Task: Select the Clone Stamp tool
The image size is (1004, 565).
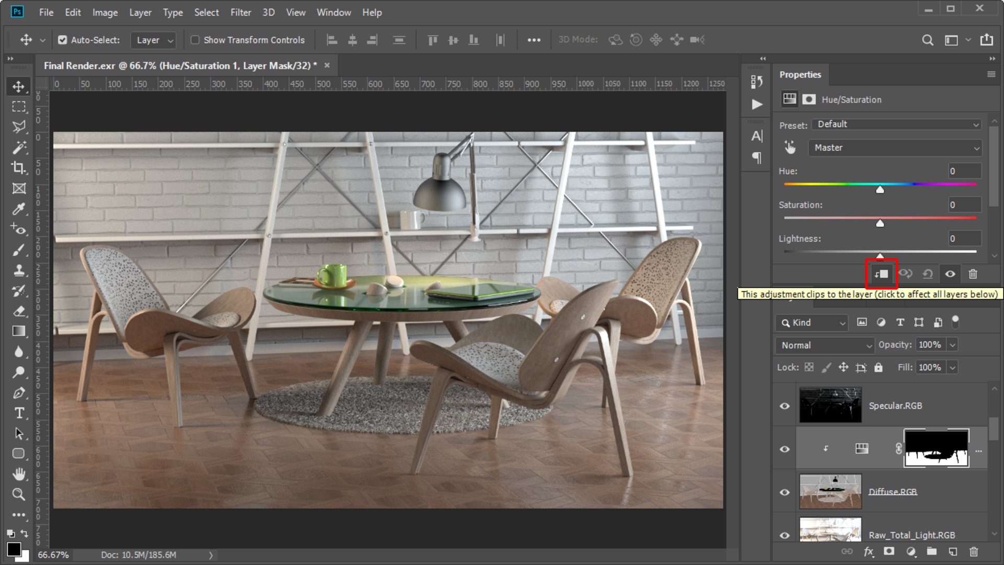Action: pos(19,270)
